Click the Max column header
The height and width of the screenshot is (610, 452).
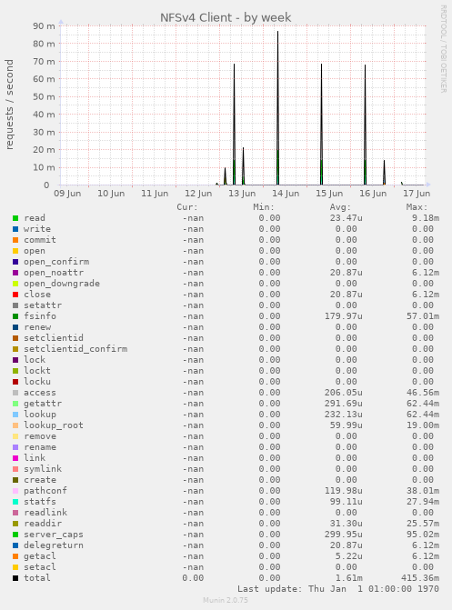point(417,207)
